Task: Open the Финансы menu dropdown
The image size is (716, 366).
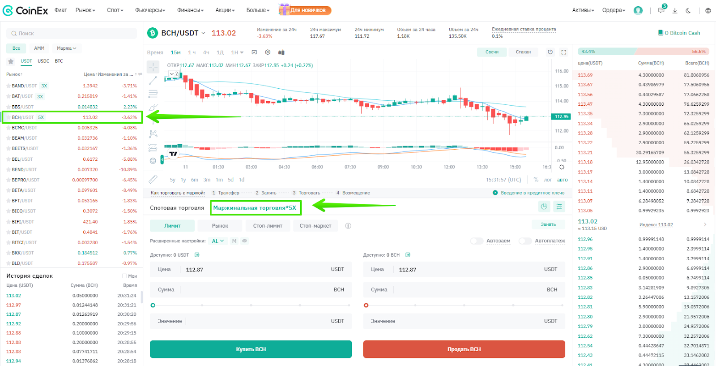Action: [190, 10]
